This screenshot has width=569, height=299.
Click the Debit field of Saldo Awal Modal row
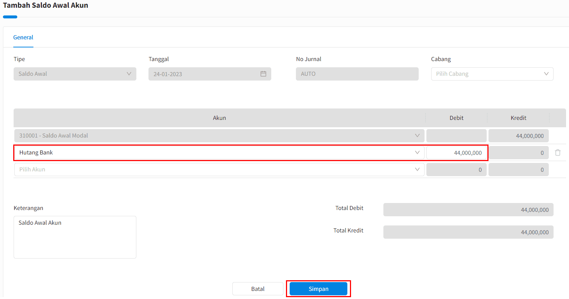[457, 136]
